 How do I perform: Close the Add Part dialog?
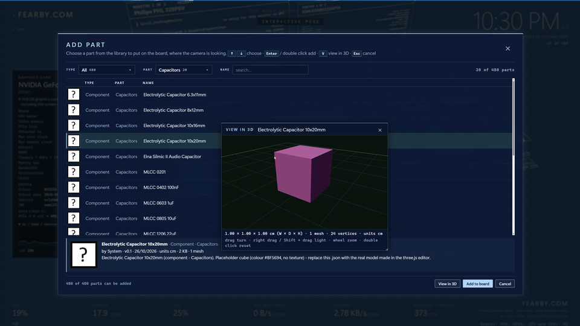tap(508, 48)
